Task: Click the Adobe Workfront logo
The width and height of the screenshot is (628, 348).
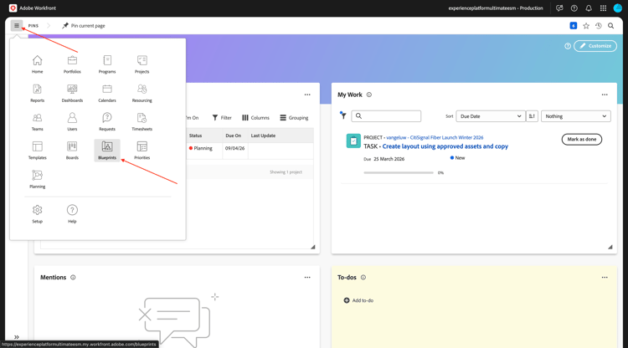Action: pos(13,8)
